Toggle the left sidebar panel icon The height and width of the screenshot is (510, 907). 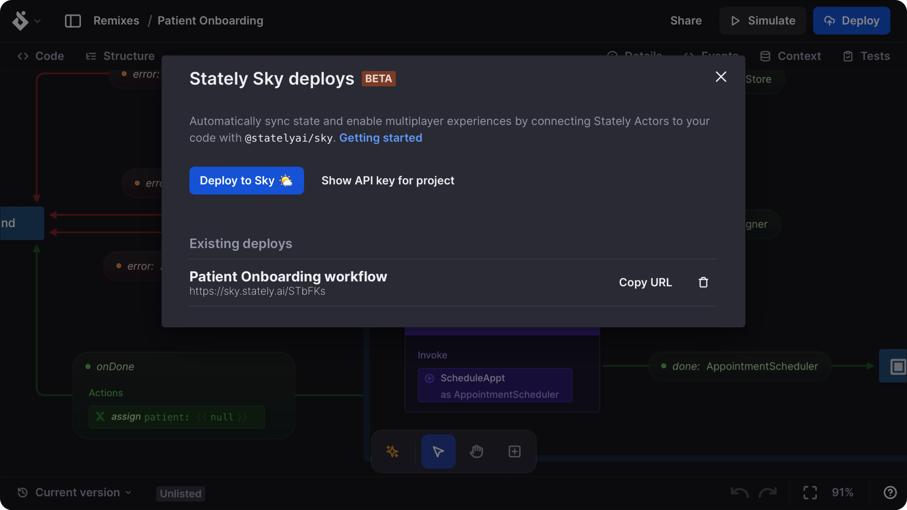[x=73, y=21]
